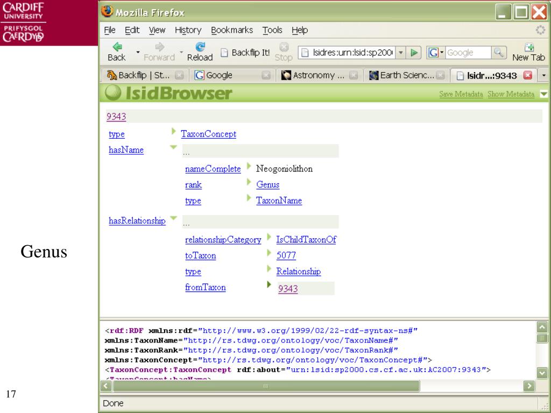Open the TaxonName link

pyautogui.click(x=279, y=201)
